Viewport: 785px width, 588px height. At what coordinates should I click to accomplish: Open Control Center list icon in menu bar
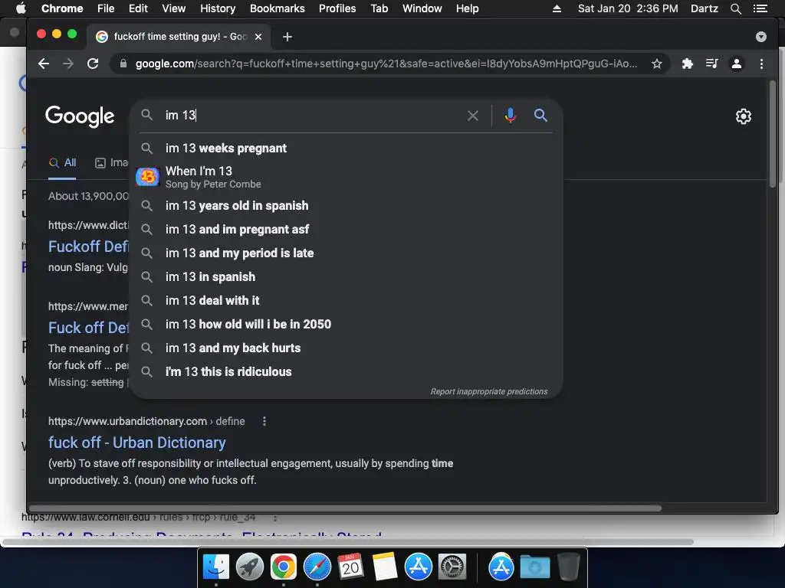tap(760, 8)
